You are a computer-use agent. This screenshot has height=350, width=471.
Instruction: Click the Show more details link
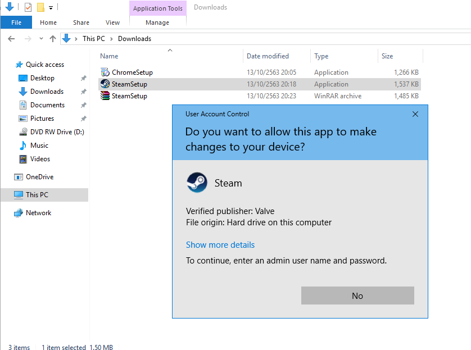[220, 245]
